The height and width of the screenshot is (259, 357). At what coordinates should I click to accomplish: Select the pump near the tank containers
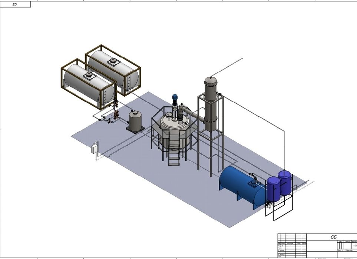(x=116, y=114)
